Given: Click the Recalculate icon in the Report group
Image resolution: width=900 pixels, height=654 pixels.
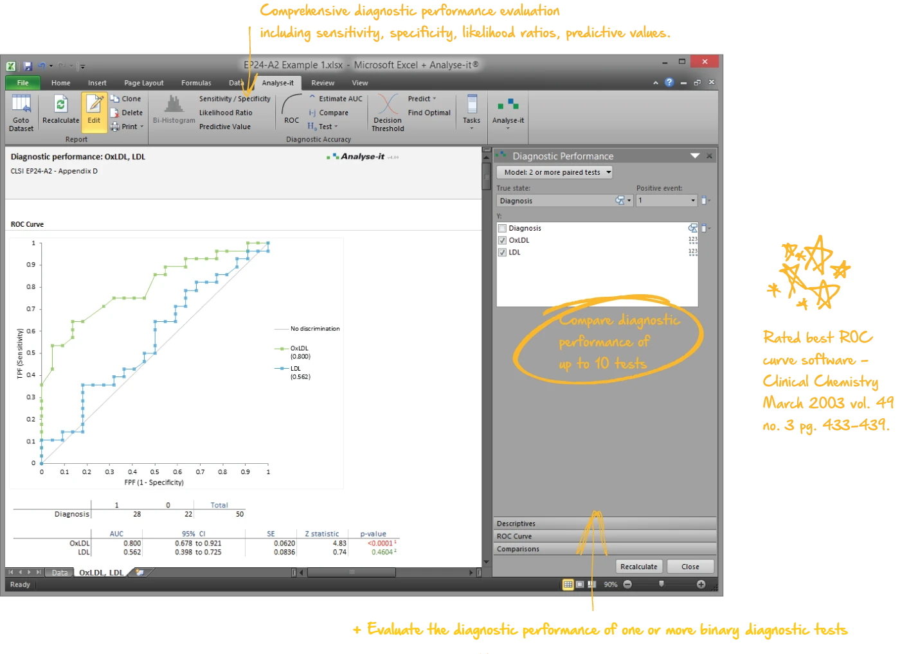Looking at the screenshot, I should (60, 109).
